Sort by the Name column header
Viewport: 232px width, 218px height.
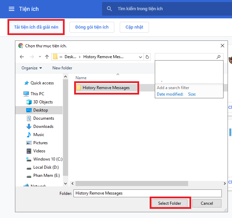(x=81, y=78)
